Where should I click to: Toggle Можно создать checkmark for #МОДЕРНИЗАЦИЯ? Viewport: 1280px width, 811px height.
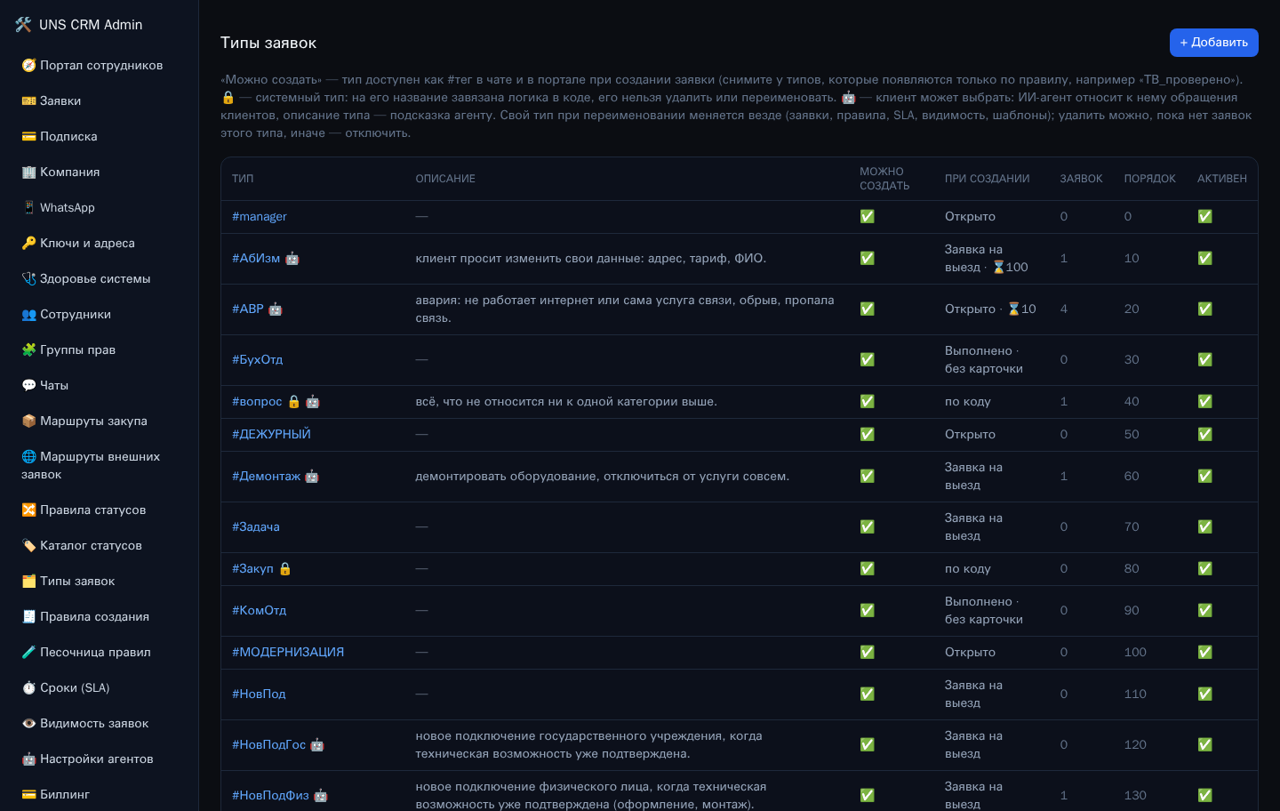point(867,652)
